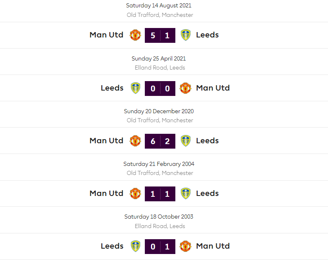Select Leeds name in 20 December 2020 fixture
The image size is (328, 261).
pos(208,141)
